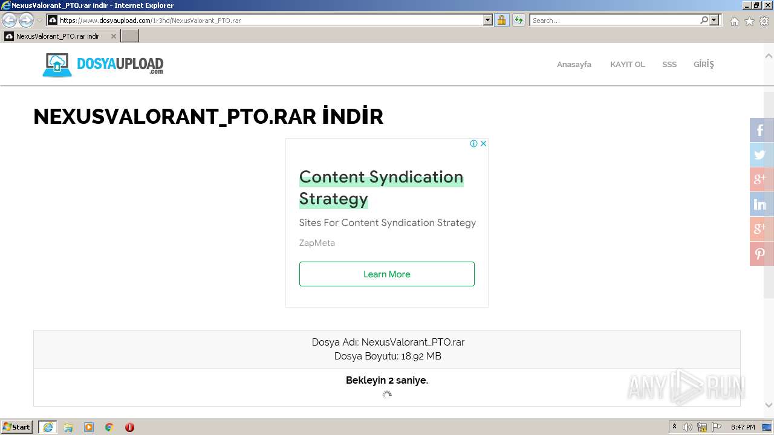Share on Facebook sidebar icon
Image resolution: width=774 pixels, height=435 pixels.
pos(761,130)
